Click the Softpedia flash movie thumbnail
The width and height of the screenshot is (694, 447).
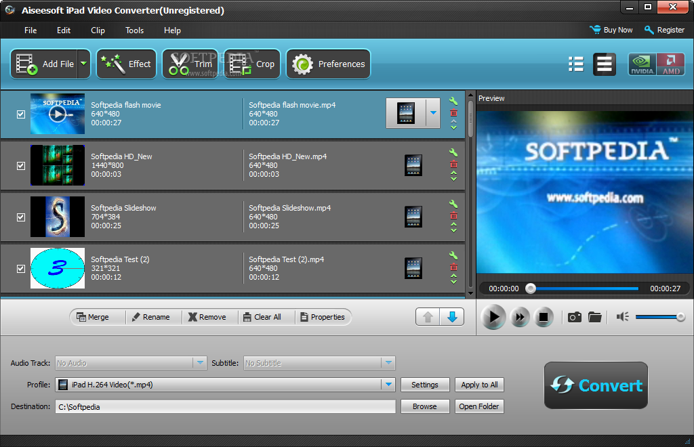pos(58,114)
